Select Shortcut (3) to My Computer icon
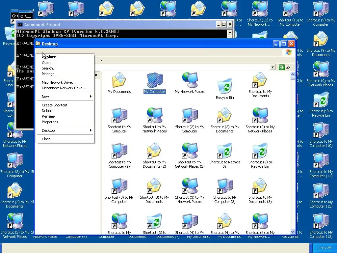The image size is (337, 253). click(119, 191)
